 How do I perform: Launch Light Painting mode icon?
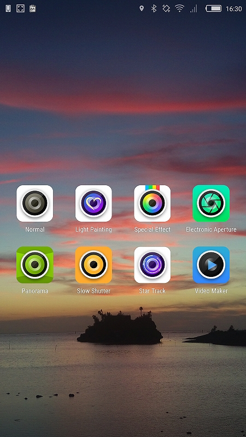tap(93, 203)
